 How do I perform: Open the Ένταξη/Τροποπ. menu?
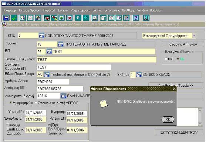pyautogui.click(x=30, y=10)
